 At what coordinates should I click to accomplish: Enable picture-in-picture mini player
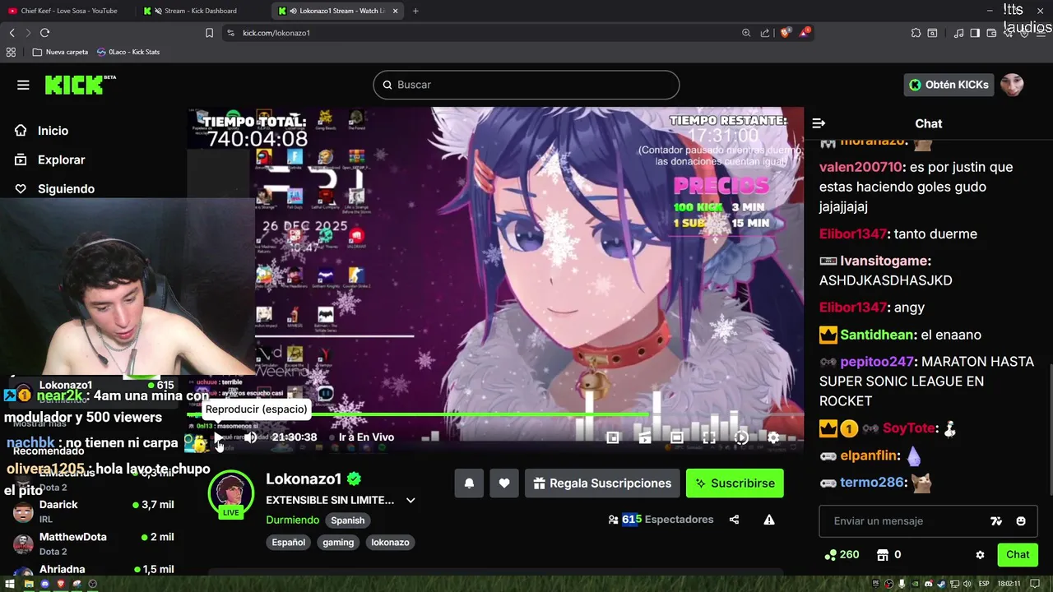613,438
